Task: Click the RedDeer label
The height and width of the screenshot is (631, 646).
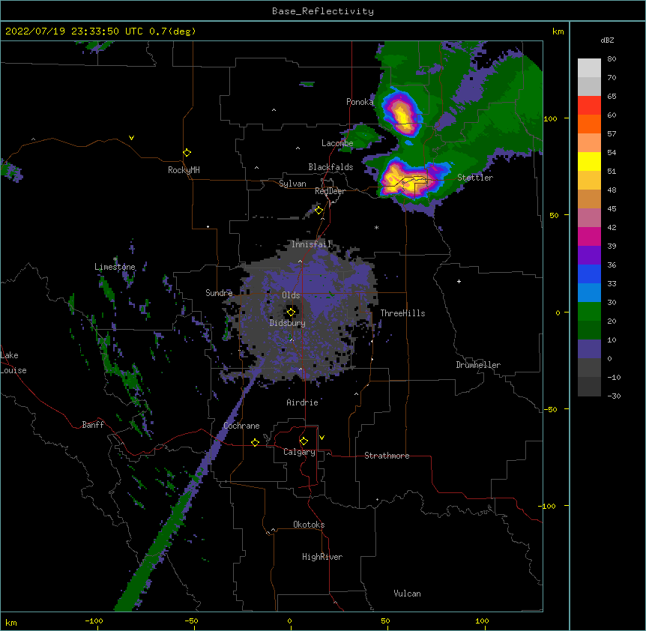Action: coord(330,191)
